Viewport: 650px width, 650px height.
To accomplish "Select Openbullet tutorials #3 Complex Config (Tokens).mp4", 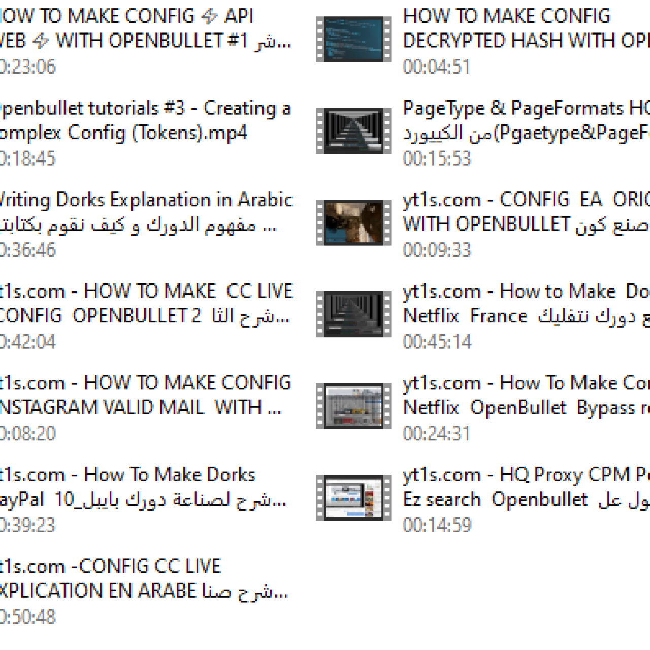I will pyautogui.click(x=145, y=120).
